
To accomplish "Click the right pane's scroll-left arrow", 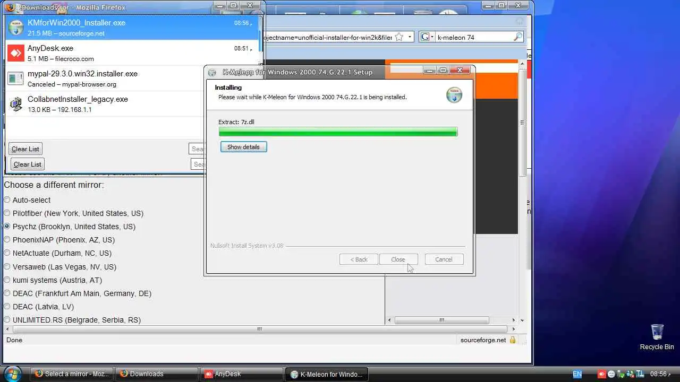I will (x=390, y=320).
